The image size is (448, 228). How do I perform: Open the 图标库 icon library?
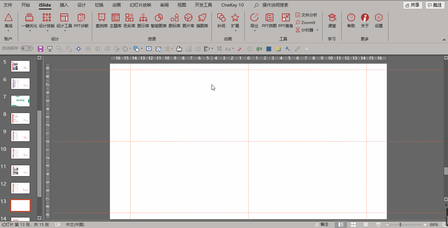(x=175, y=20)
